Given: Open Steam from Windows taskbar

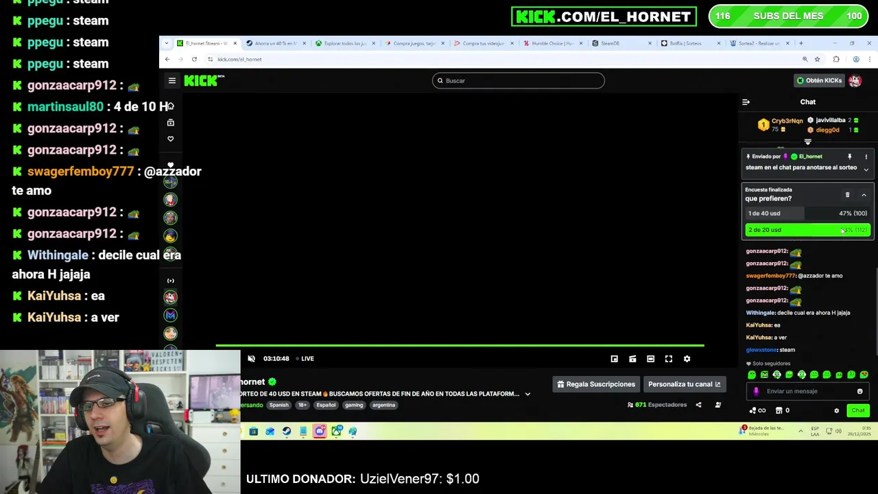Looking at the screenshot, I should pos(287,431).
